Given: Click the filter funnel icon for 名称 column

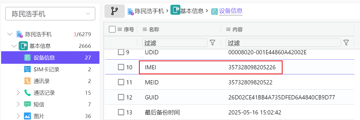Looking at the screenshot, I should (x=212, y=43).
